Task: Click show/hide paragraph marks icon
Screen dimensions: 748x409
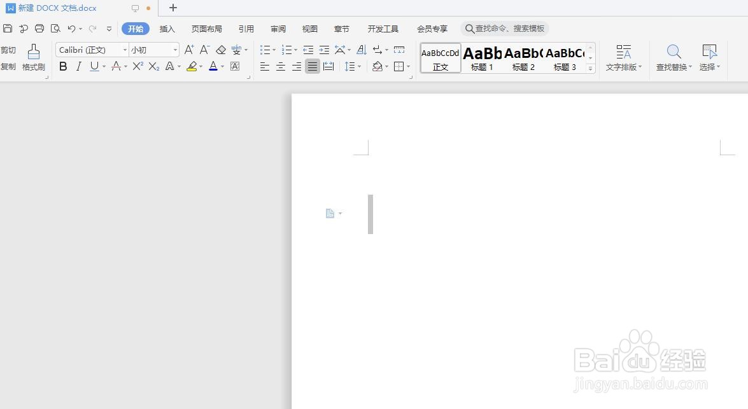Action: tap(378, 50)
